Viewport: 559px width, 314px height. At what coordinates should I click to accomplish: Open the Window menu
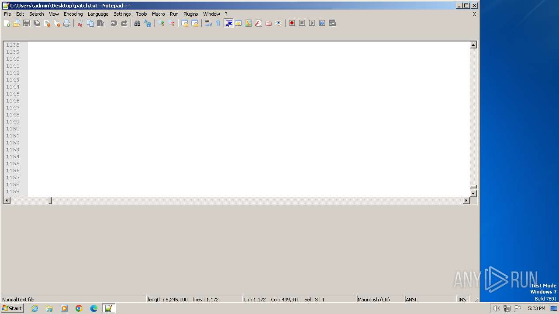click(211, 14)
